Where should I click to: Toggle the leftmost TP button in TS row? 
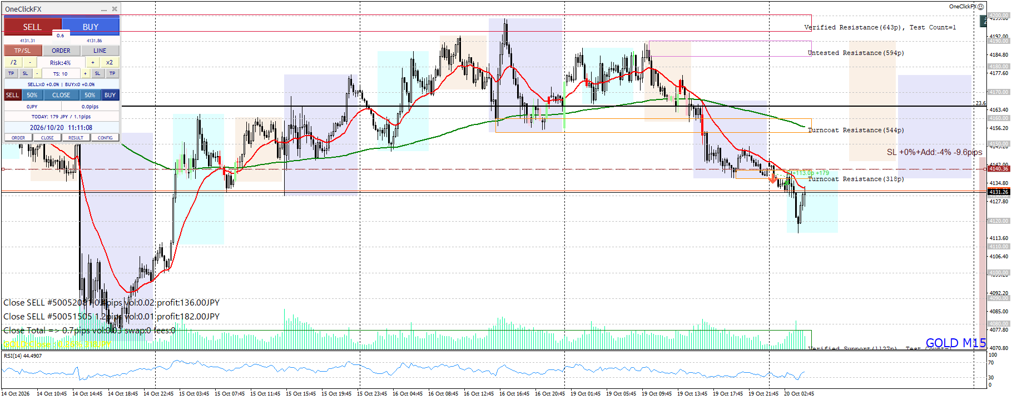tap(11, 73)
